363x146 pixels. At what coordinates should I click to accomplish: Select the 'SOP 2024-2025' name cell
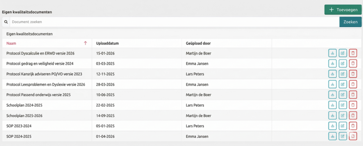pos(47,136)
